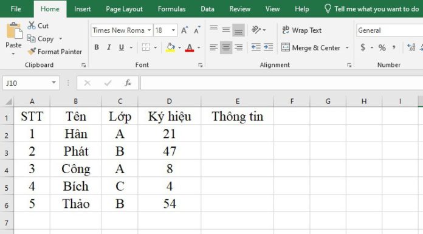The width and height of the screenshot is (423, 234).
Task: Enable Wrap Text
Action: 301,30
